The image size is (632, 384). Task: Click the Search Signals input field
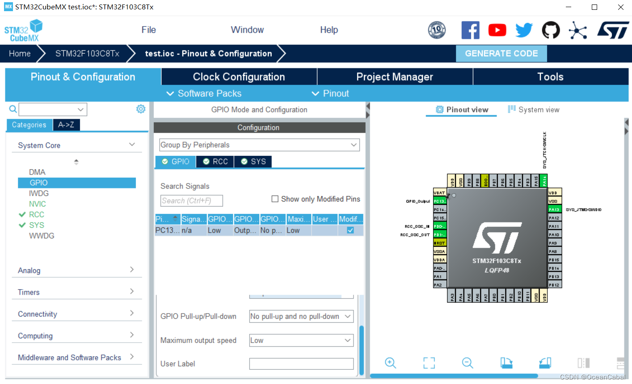click(191, 201)
